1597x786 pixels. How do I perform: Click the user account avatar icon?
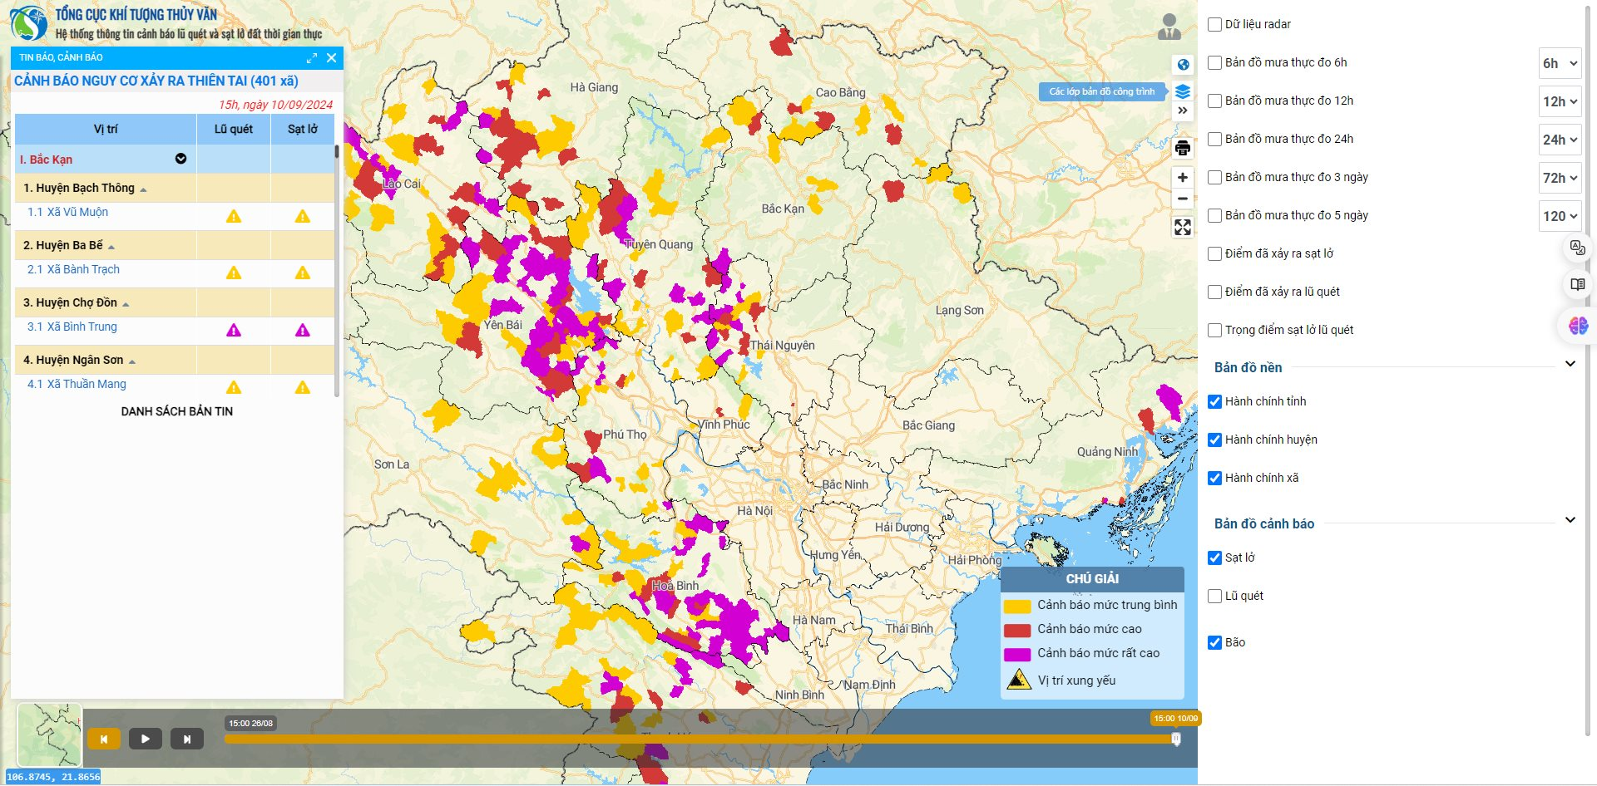click(x=1169, y=27)
